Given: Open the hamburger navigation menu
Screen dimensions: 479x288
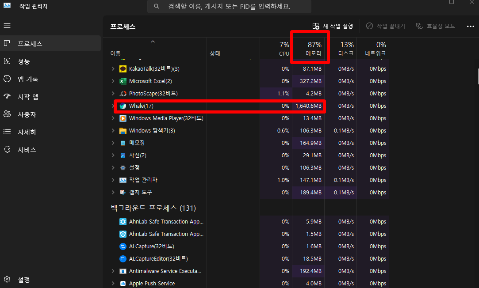Looking at the screenshot, I should click(x=7, y=26).
